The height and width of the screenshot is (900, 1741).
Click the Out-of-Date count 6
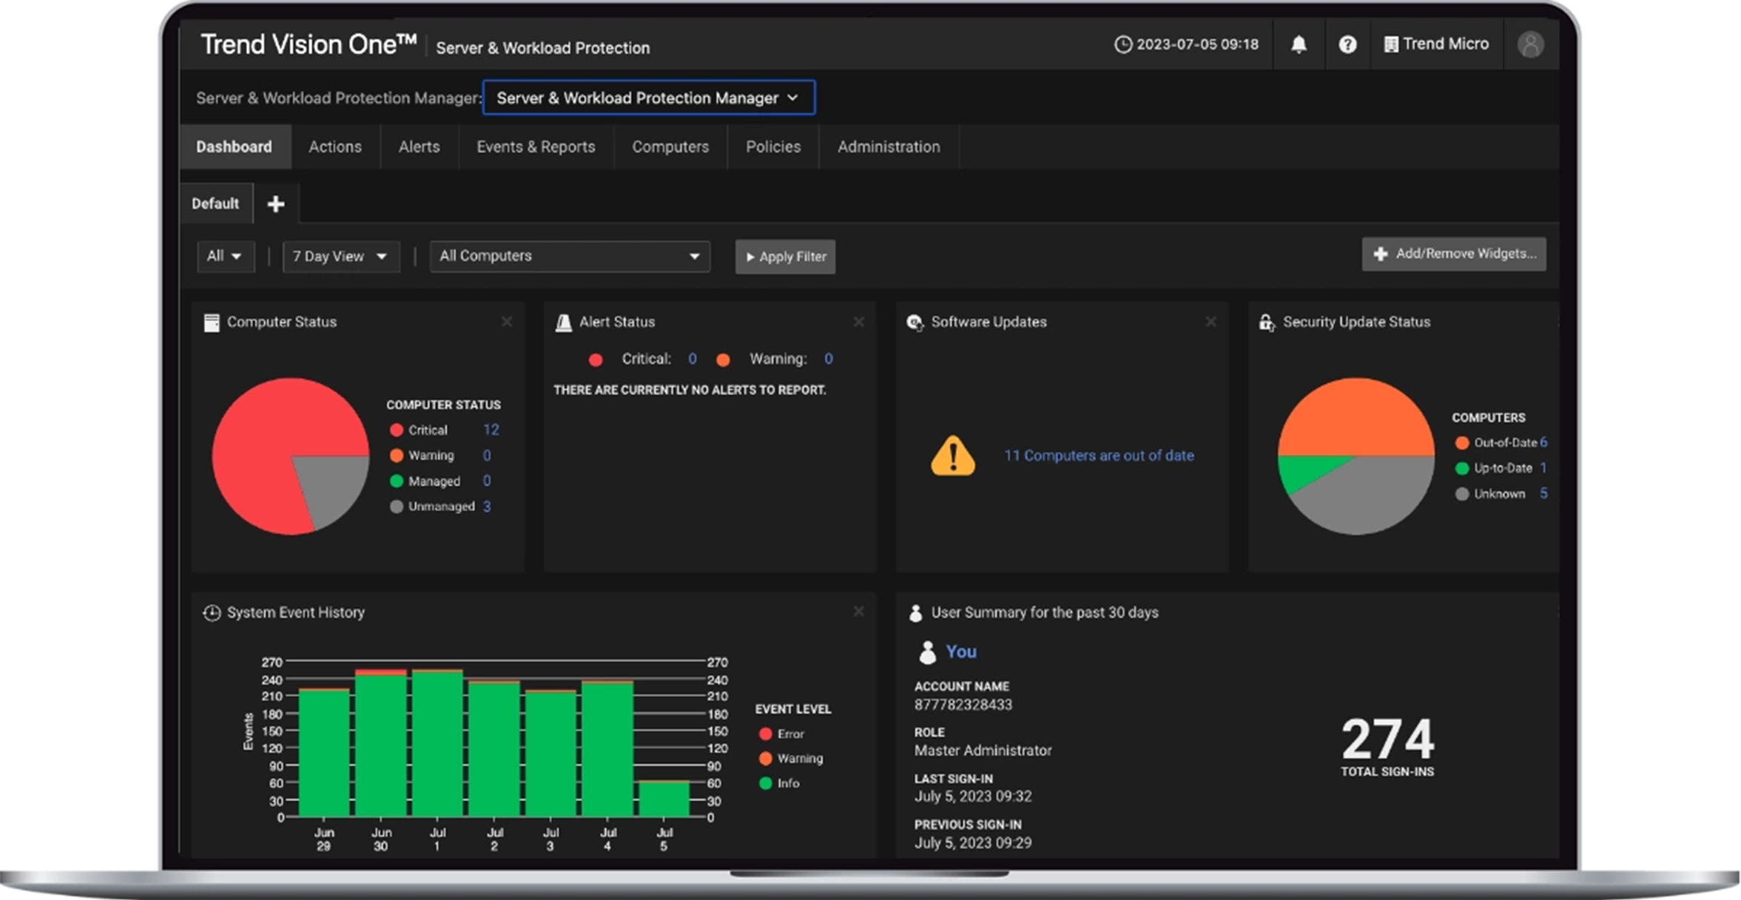(1543, 442)
